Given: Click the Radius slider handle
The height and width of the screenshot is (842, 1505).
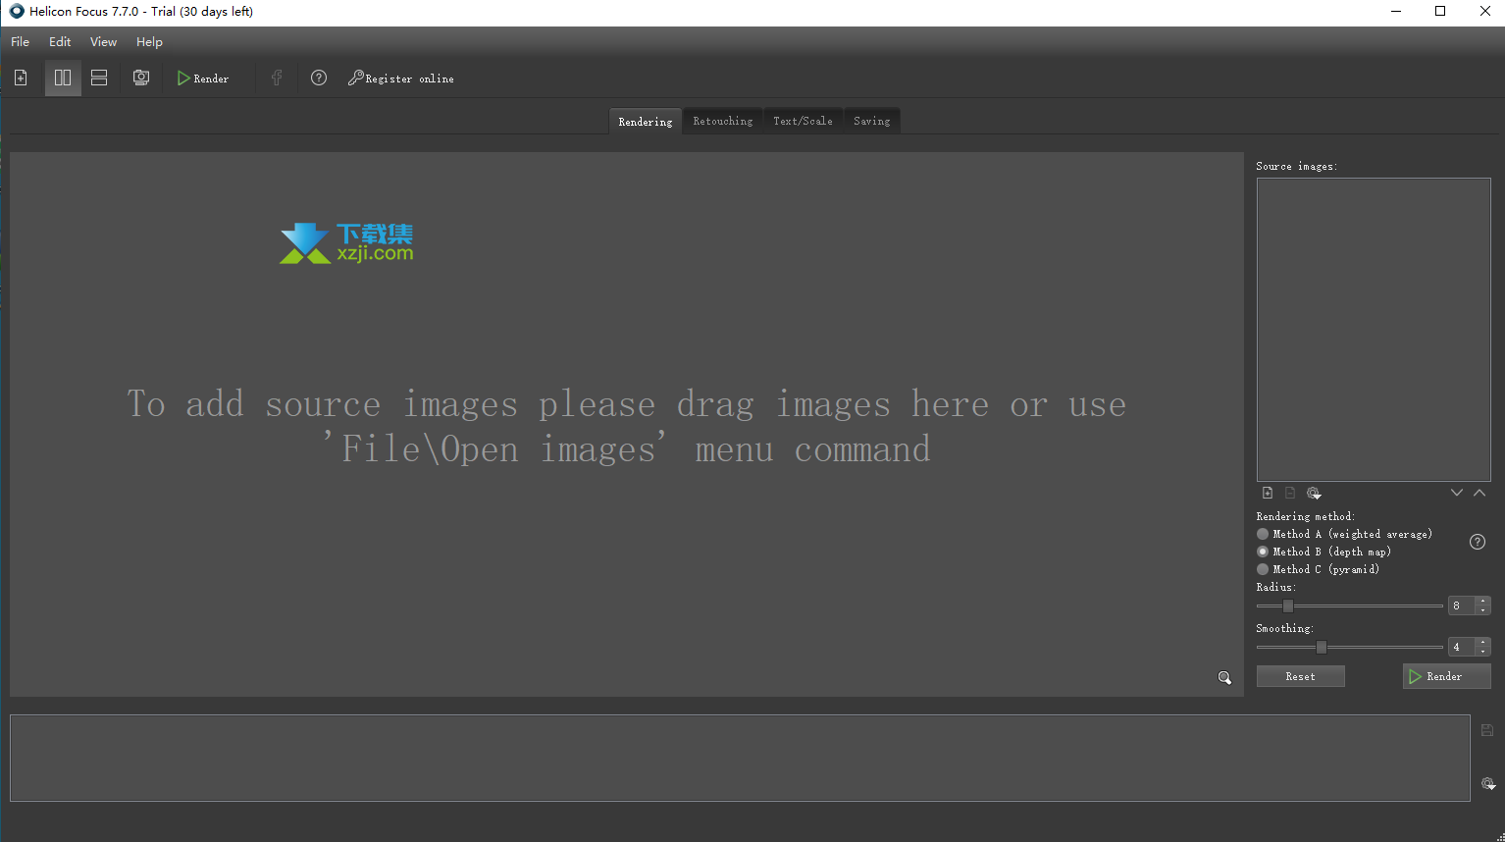Looking at the screenshot, I should (1288, 606).
